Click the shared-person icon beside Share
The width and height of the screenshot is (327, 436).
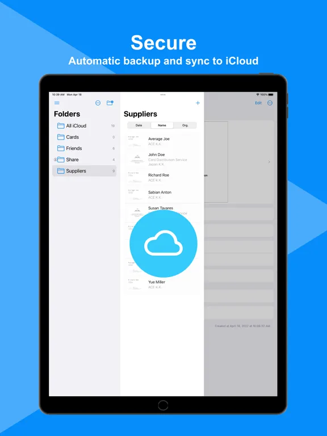55,160
